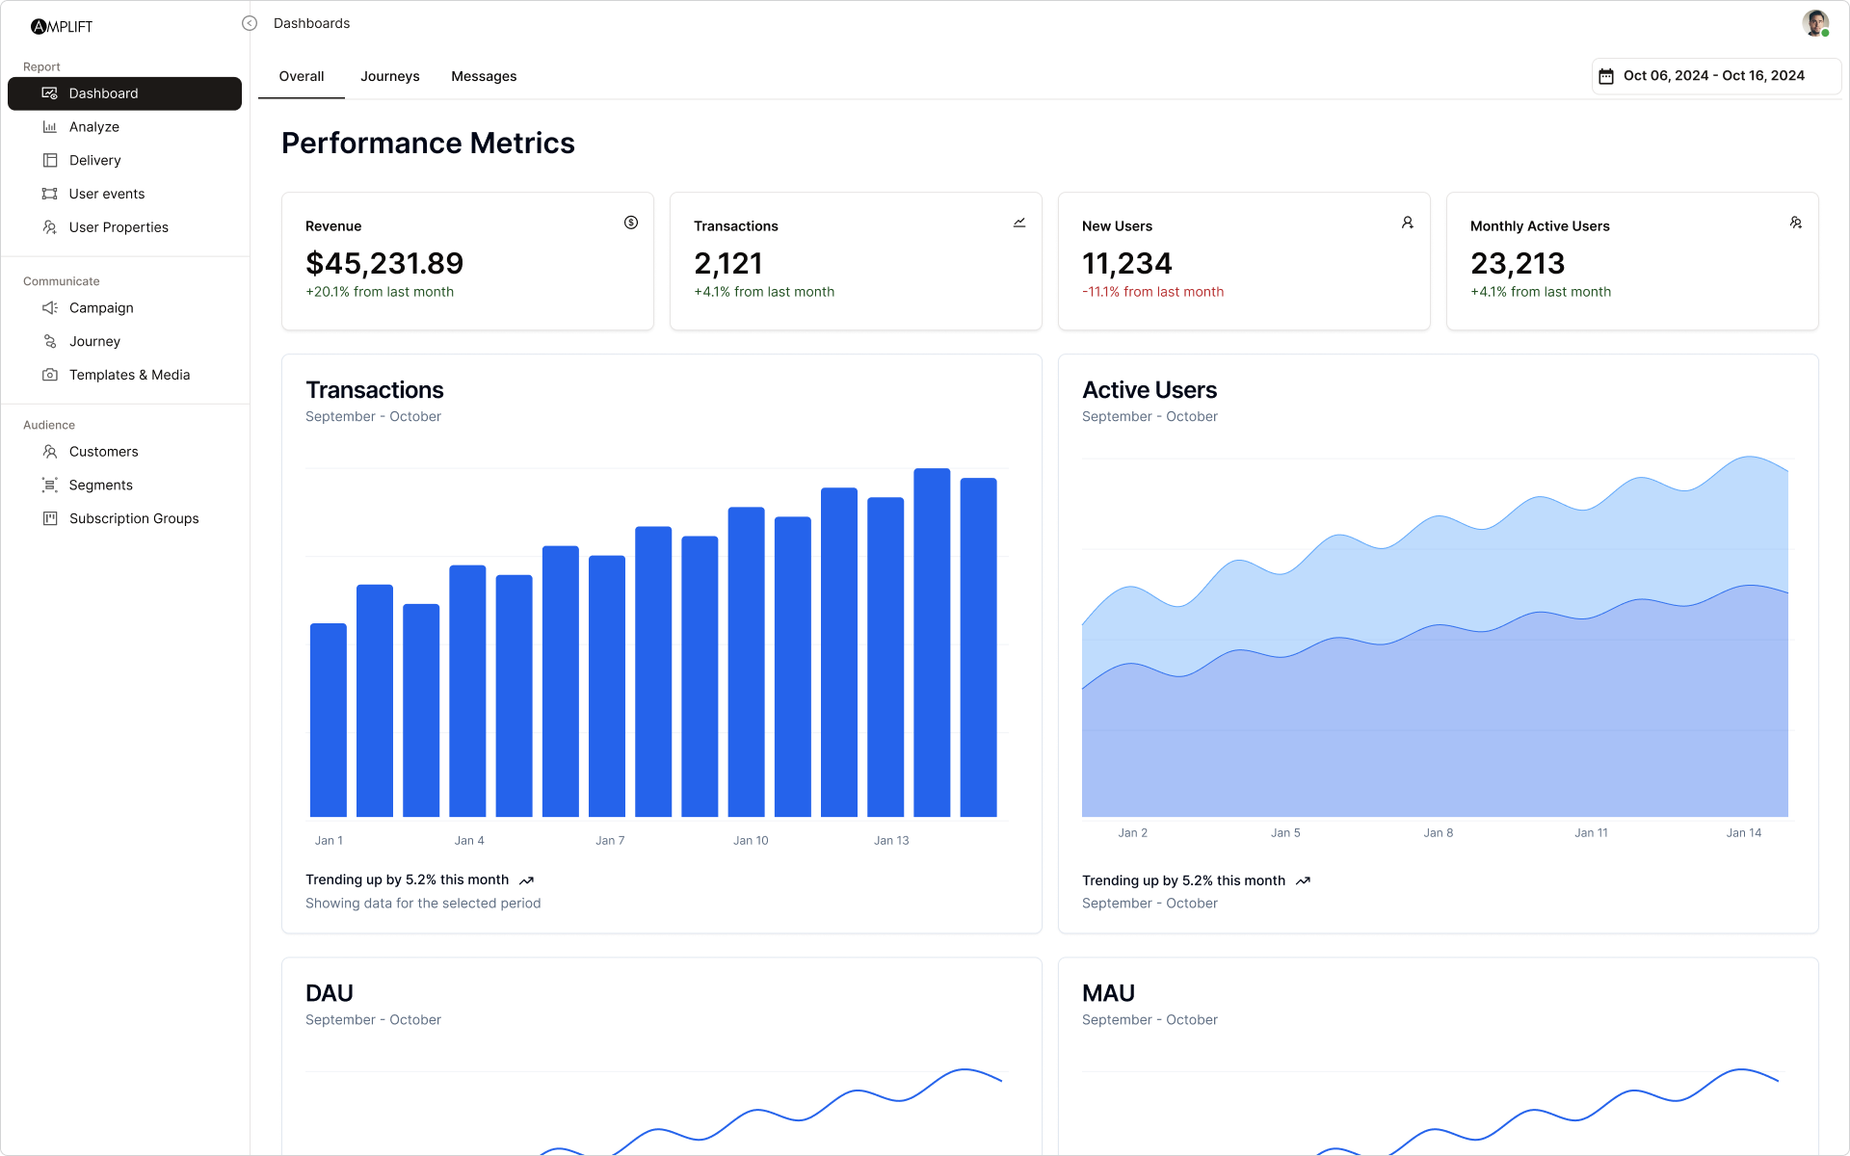Open Analyze via its bar-chart icon
Image resolution: width=1850 pixels, height=1156 pixels.
(50, 126)
